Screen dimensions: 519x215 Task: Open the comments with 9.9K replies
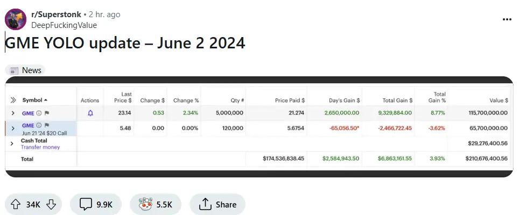(96, 204)
